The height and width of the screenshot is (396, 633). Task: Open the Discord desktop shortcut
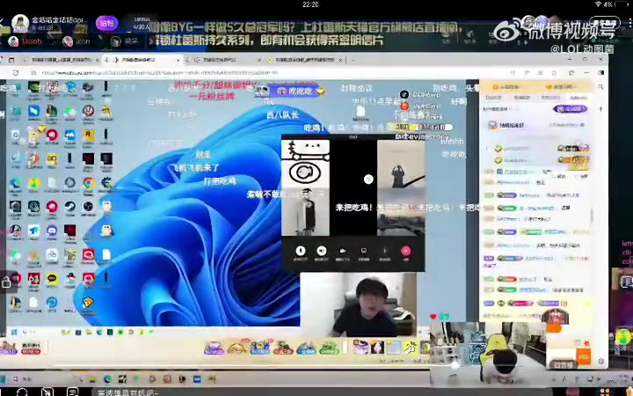52,231
